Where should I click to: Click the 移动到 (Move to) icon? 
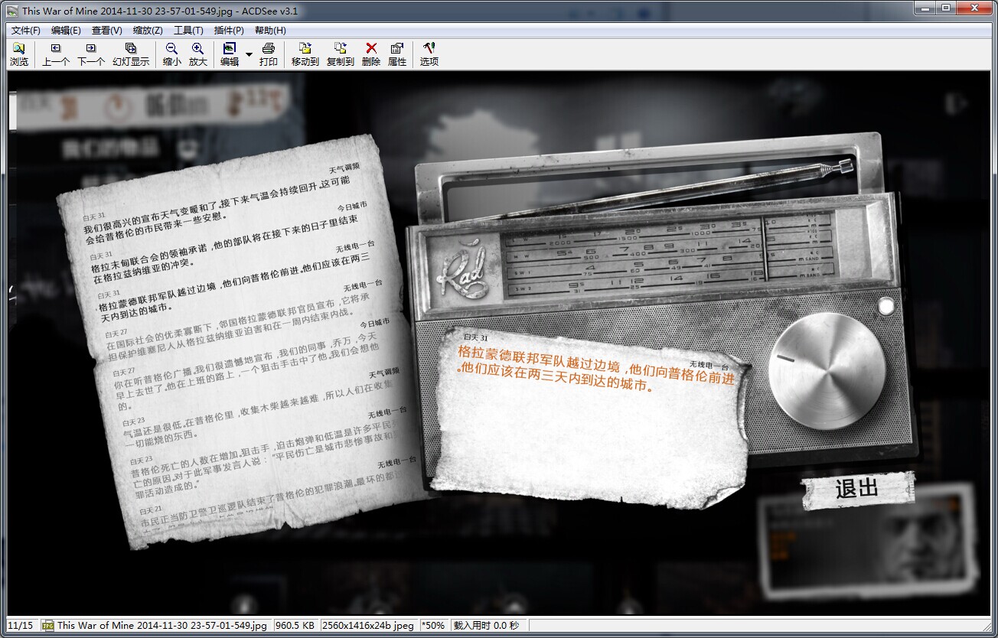pos(305,54)
